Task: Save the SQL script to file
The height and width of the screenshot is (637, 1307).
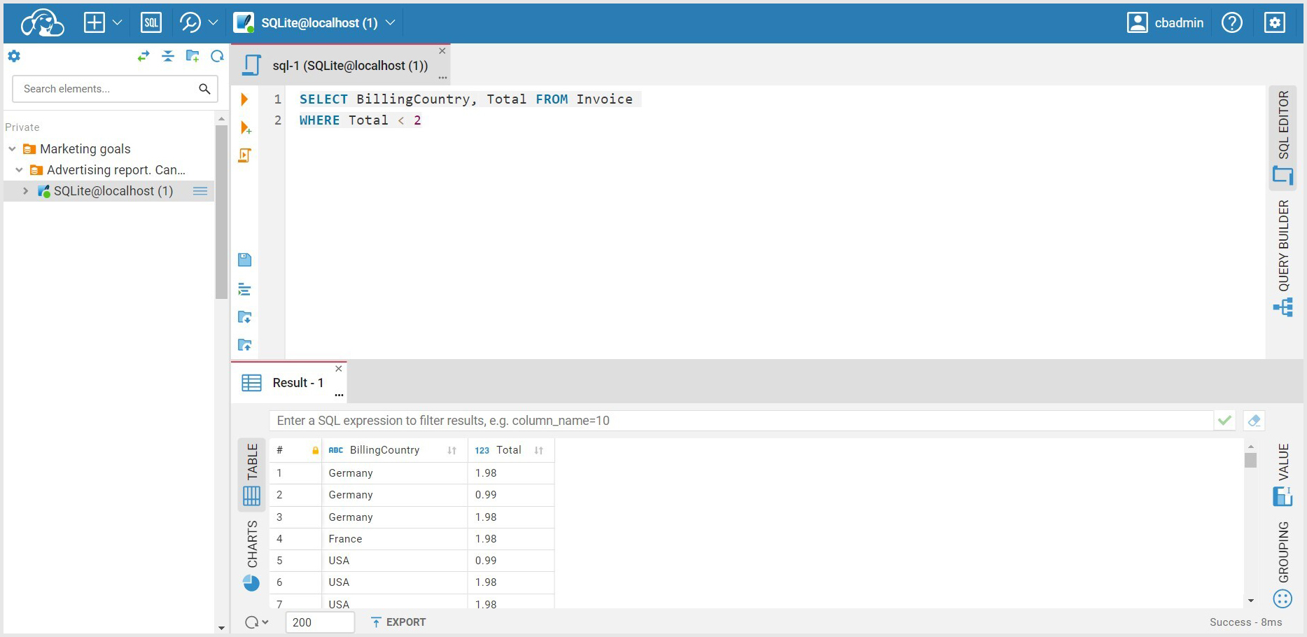Action: (x=244, y=259)
